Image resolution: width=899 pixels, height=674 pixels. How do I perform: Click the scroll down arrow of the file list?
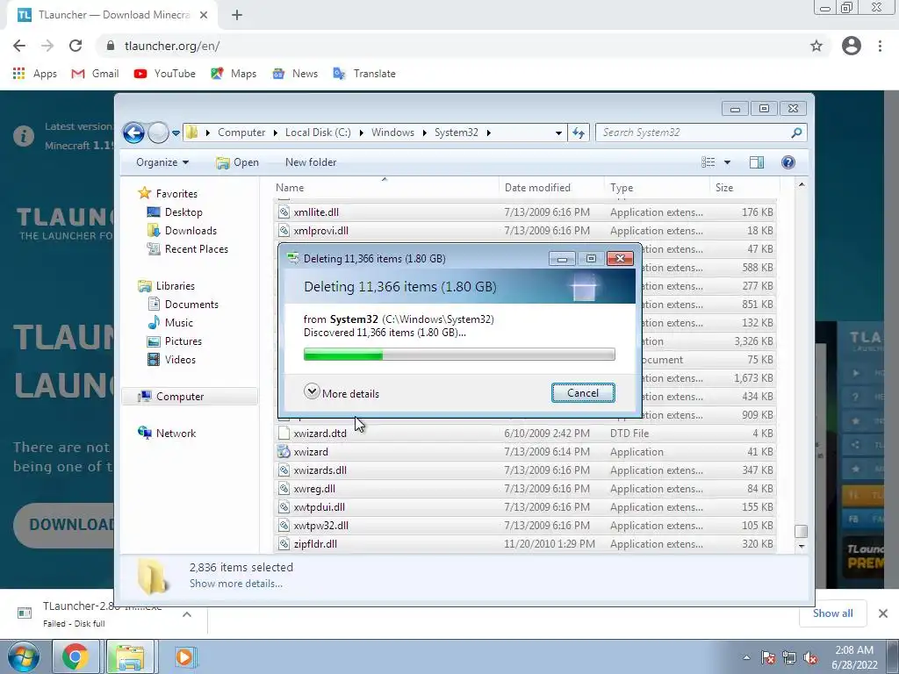801,546
